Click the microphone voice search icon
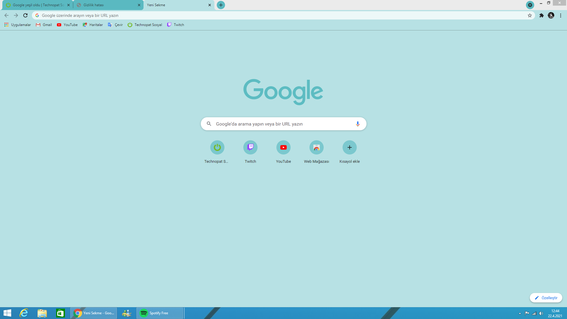This screenshot has height=319, width=567. pos(358,124)
